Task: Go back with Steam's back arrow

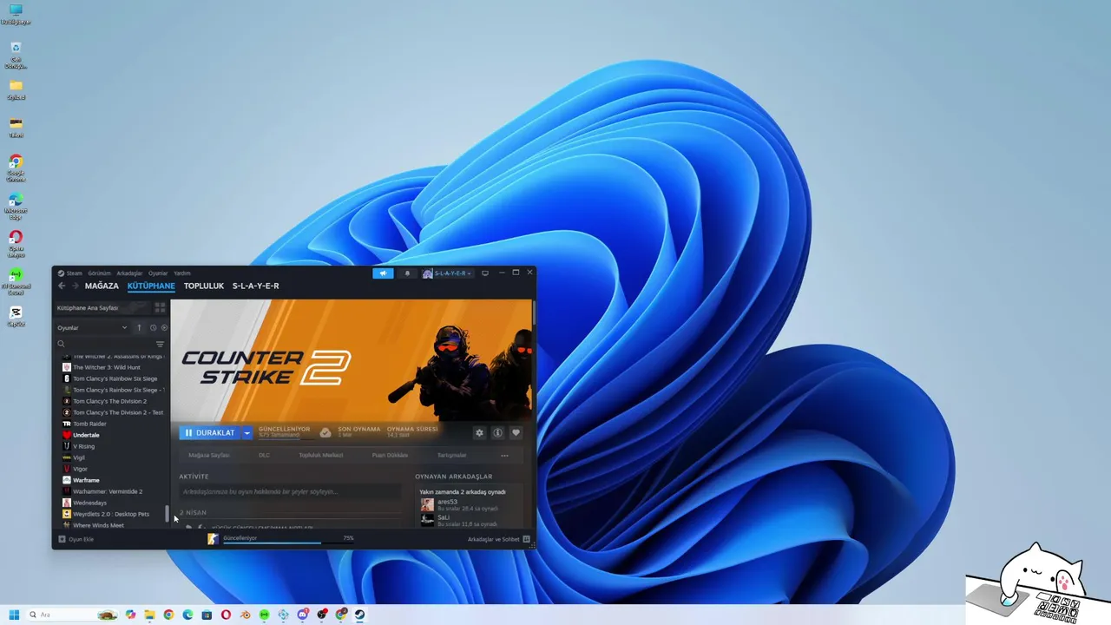Action: [x=62, y=286]
